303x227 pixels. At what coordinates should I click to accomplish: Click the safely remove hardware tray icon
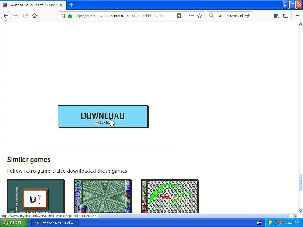click(x=275, y=223)
